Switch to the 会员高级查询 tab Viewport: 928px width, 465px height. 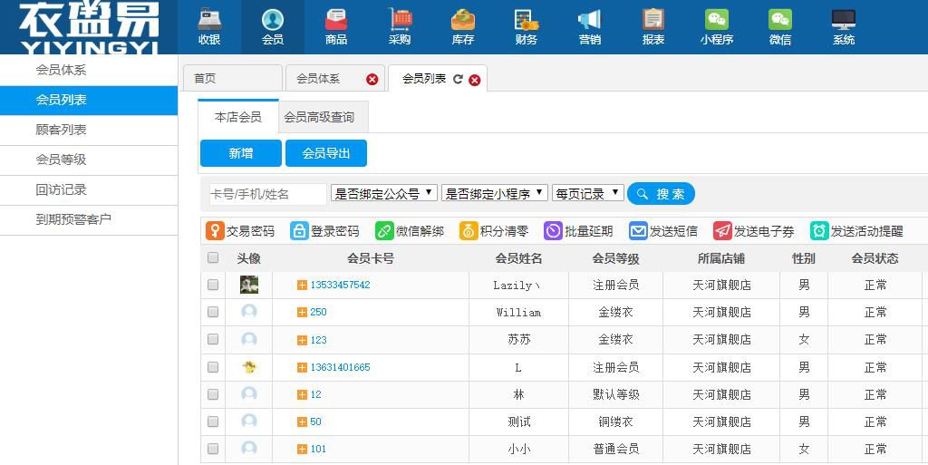click(x=319, y=117)
